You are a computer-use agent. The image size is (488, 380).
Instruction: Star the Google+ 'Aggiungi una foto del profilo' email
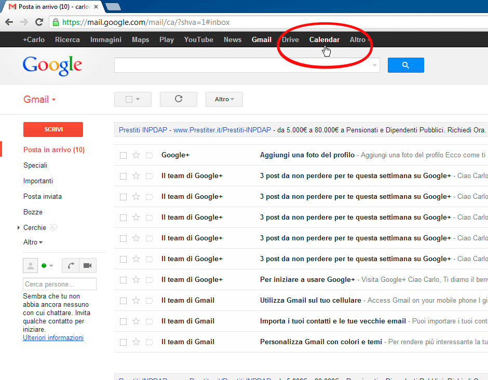click(136, 155)
